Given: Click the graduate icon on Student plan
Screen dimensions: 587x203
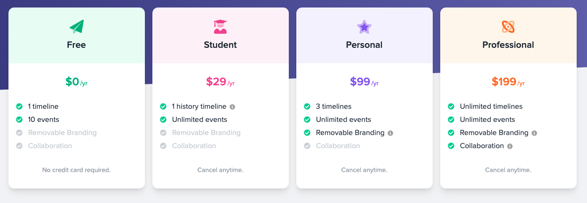Looking at the screenshot, I should click(x=220, y=27).
